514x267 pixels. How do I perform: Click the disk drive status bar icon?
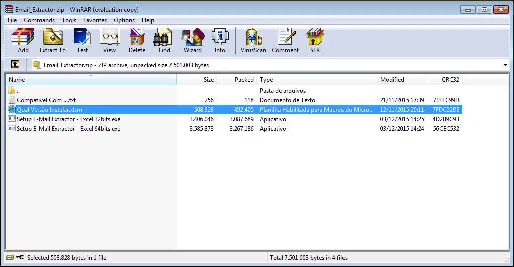click(x=10, y=258)
